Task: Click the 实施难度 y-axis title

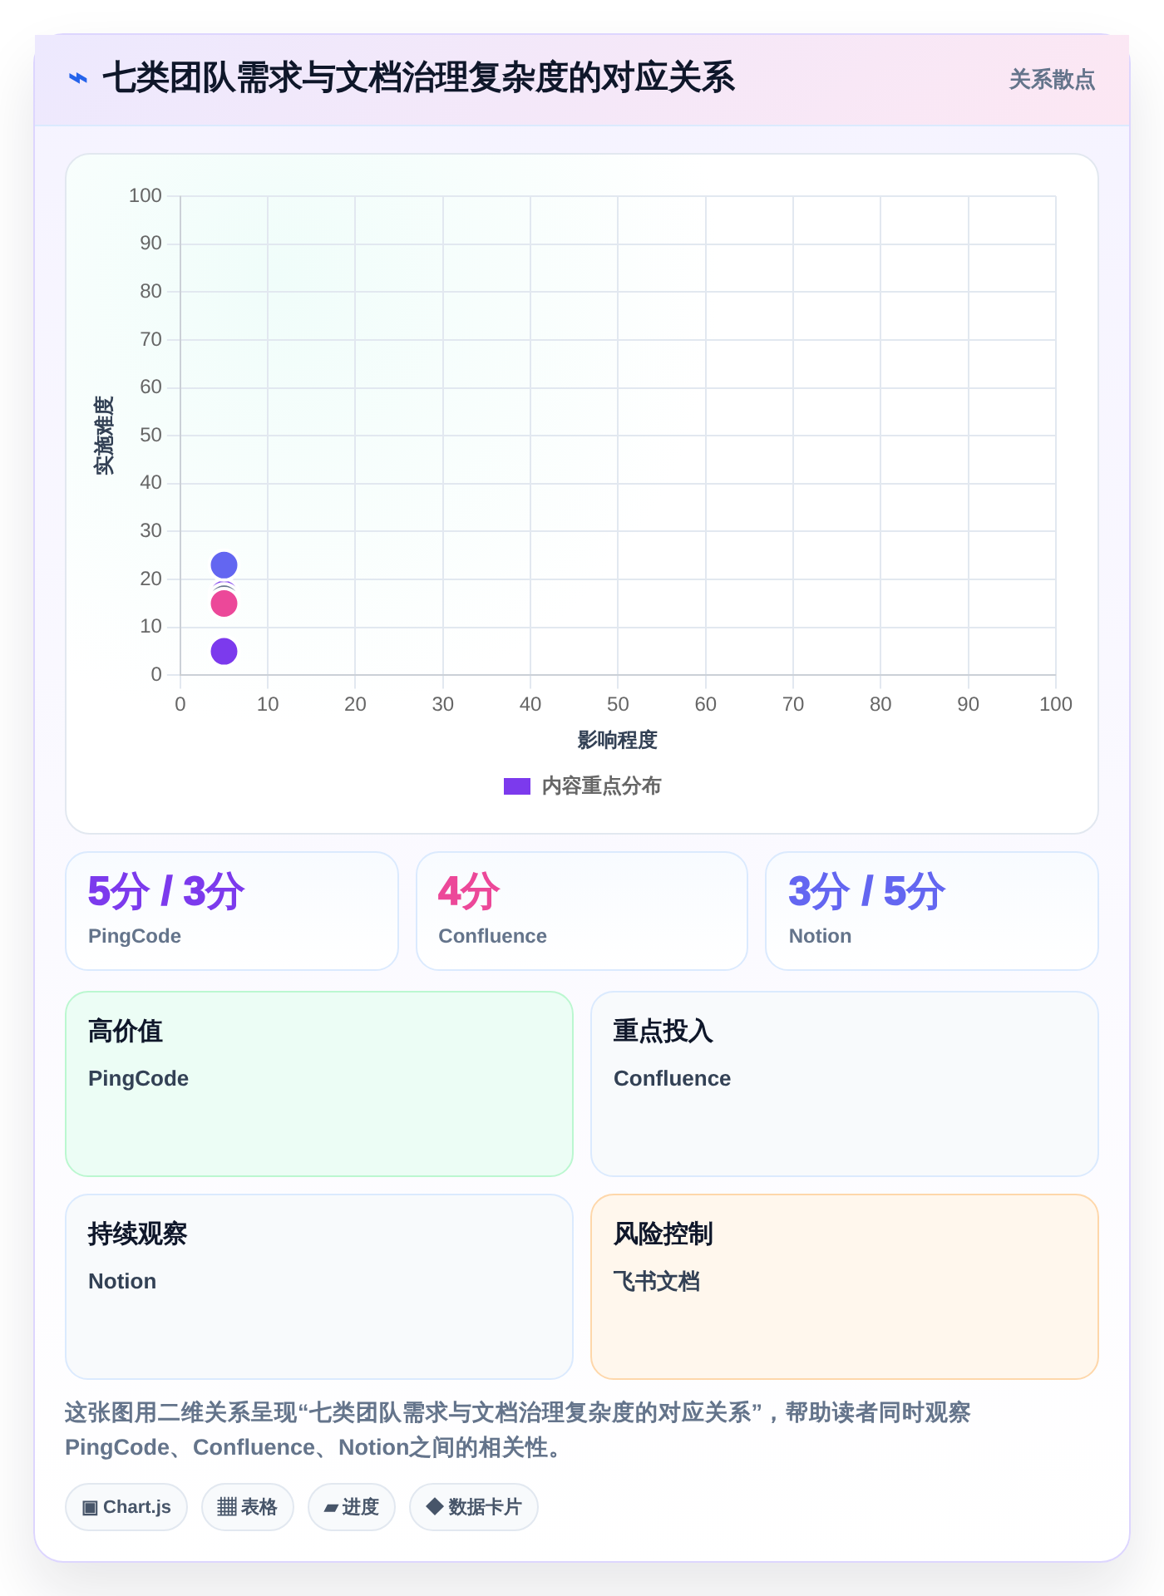Action: [104, 436]
